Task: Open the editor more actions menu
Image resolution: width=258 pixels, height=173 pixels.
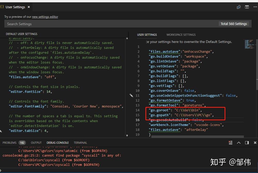Action: (255, 7)
